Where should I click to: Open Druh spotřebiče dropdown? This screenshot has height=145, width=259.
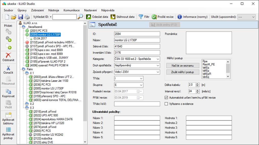(x=158, y=66)
